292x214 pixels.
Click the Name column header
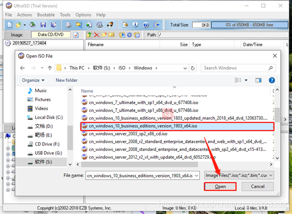[x=87, y=91]
